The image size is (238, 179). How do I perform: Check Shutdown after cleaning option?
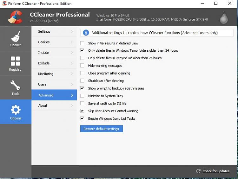tap(82, 81)
